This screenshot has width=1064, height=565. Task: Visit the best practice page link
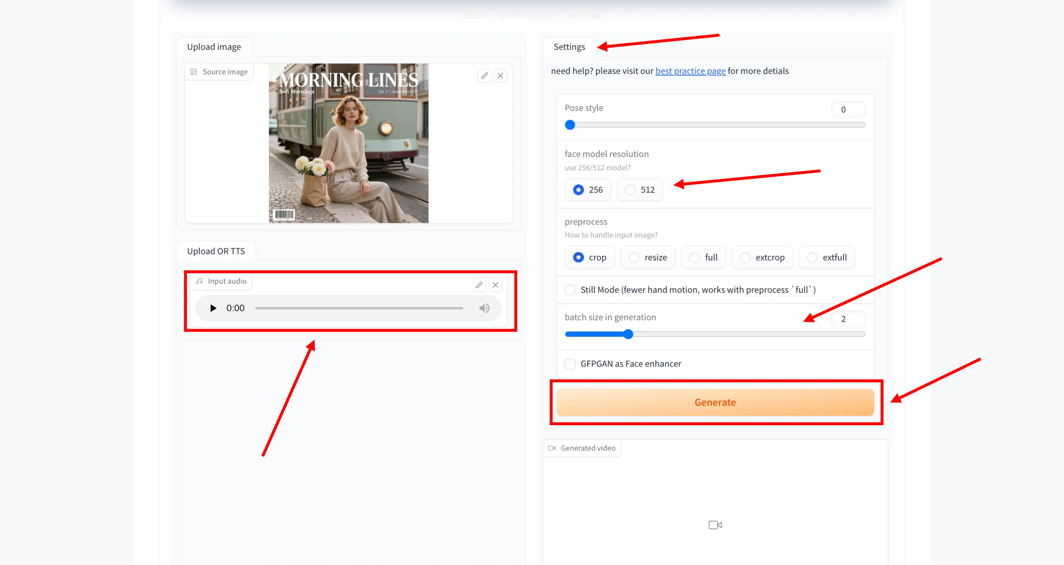click(690, 70)
